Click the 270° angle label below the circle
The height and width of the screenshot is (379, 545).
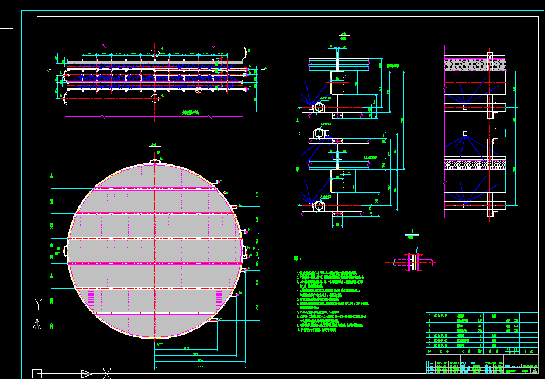pos(159,345)
